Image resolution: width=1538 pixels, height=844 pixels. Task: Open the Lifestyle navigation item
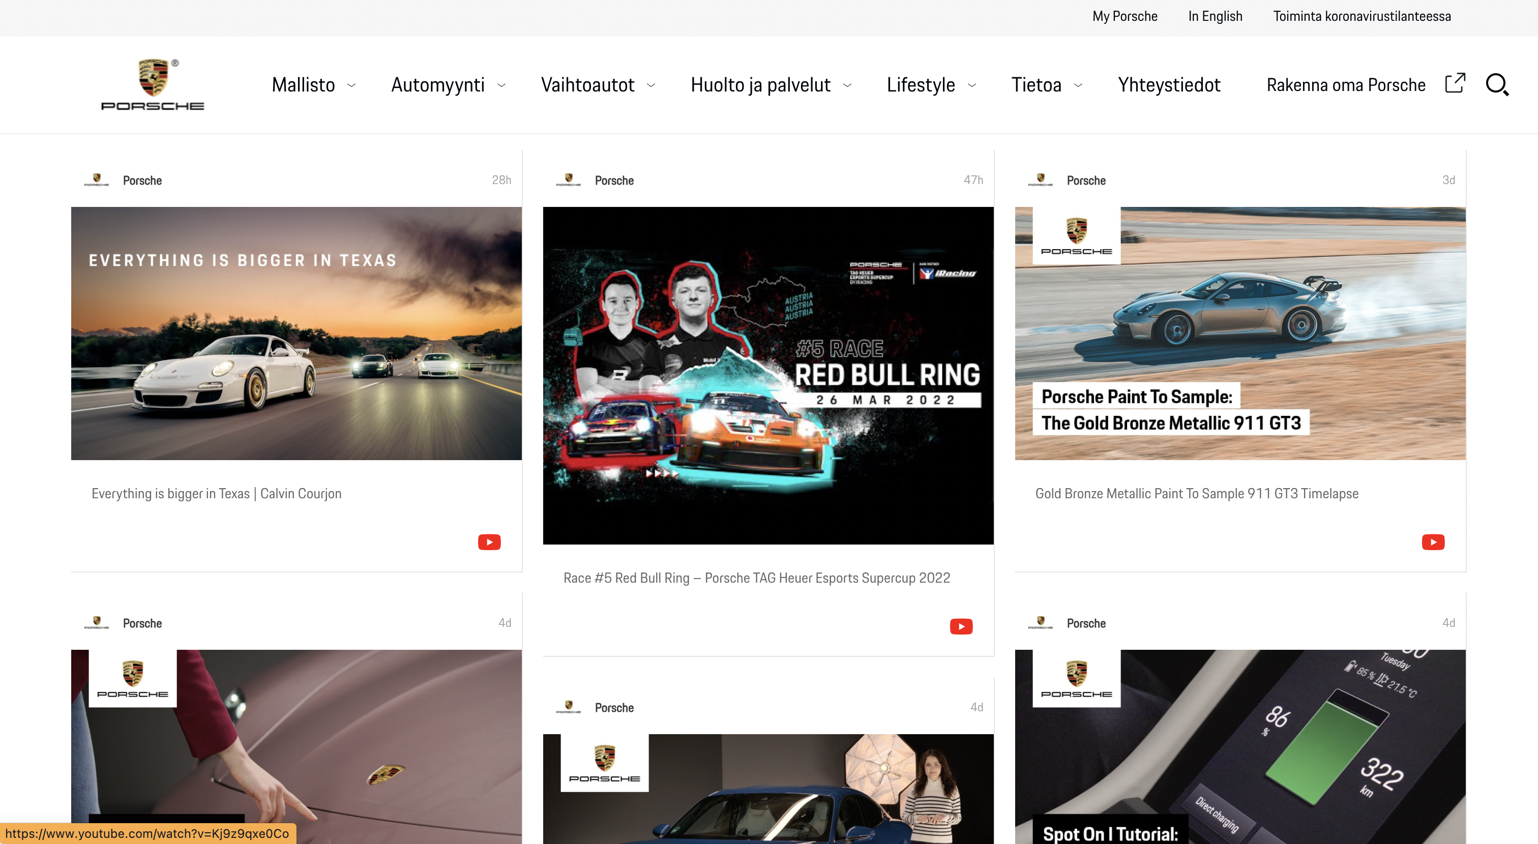point(921,85)
